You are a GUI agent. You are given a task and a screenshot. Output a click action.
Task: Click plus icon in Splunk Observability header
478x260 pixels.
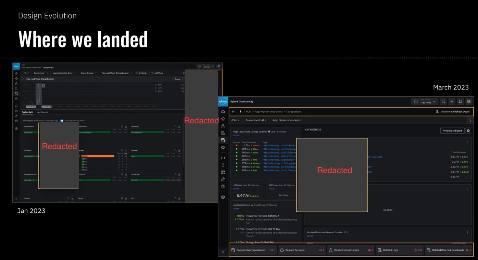coord(452,101)
